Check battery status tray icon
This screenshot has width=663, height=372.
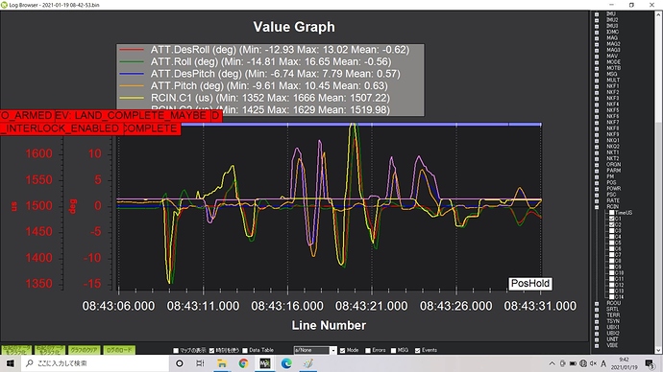click(573, 363)
